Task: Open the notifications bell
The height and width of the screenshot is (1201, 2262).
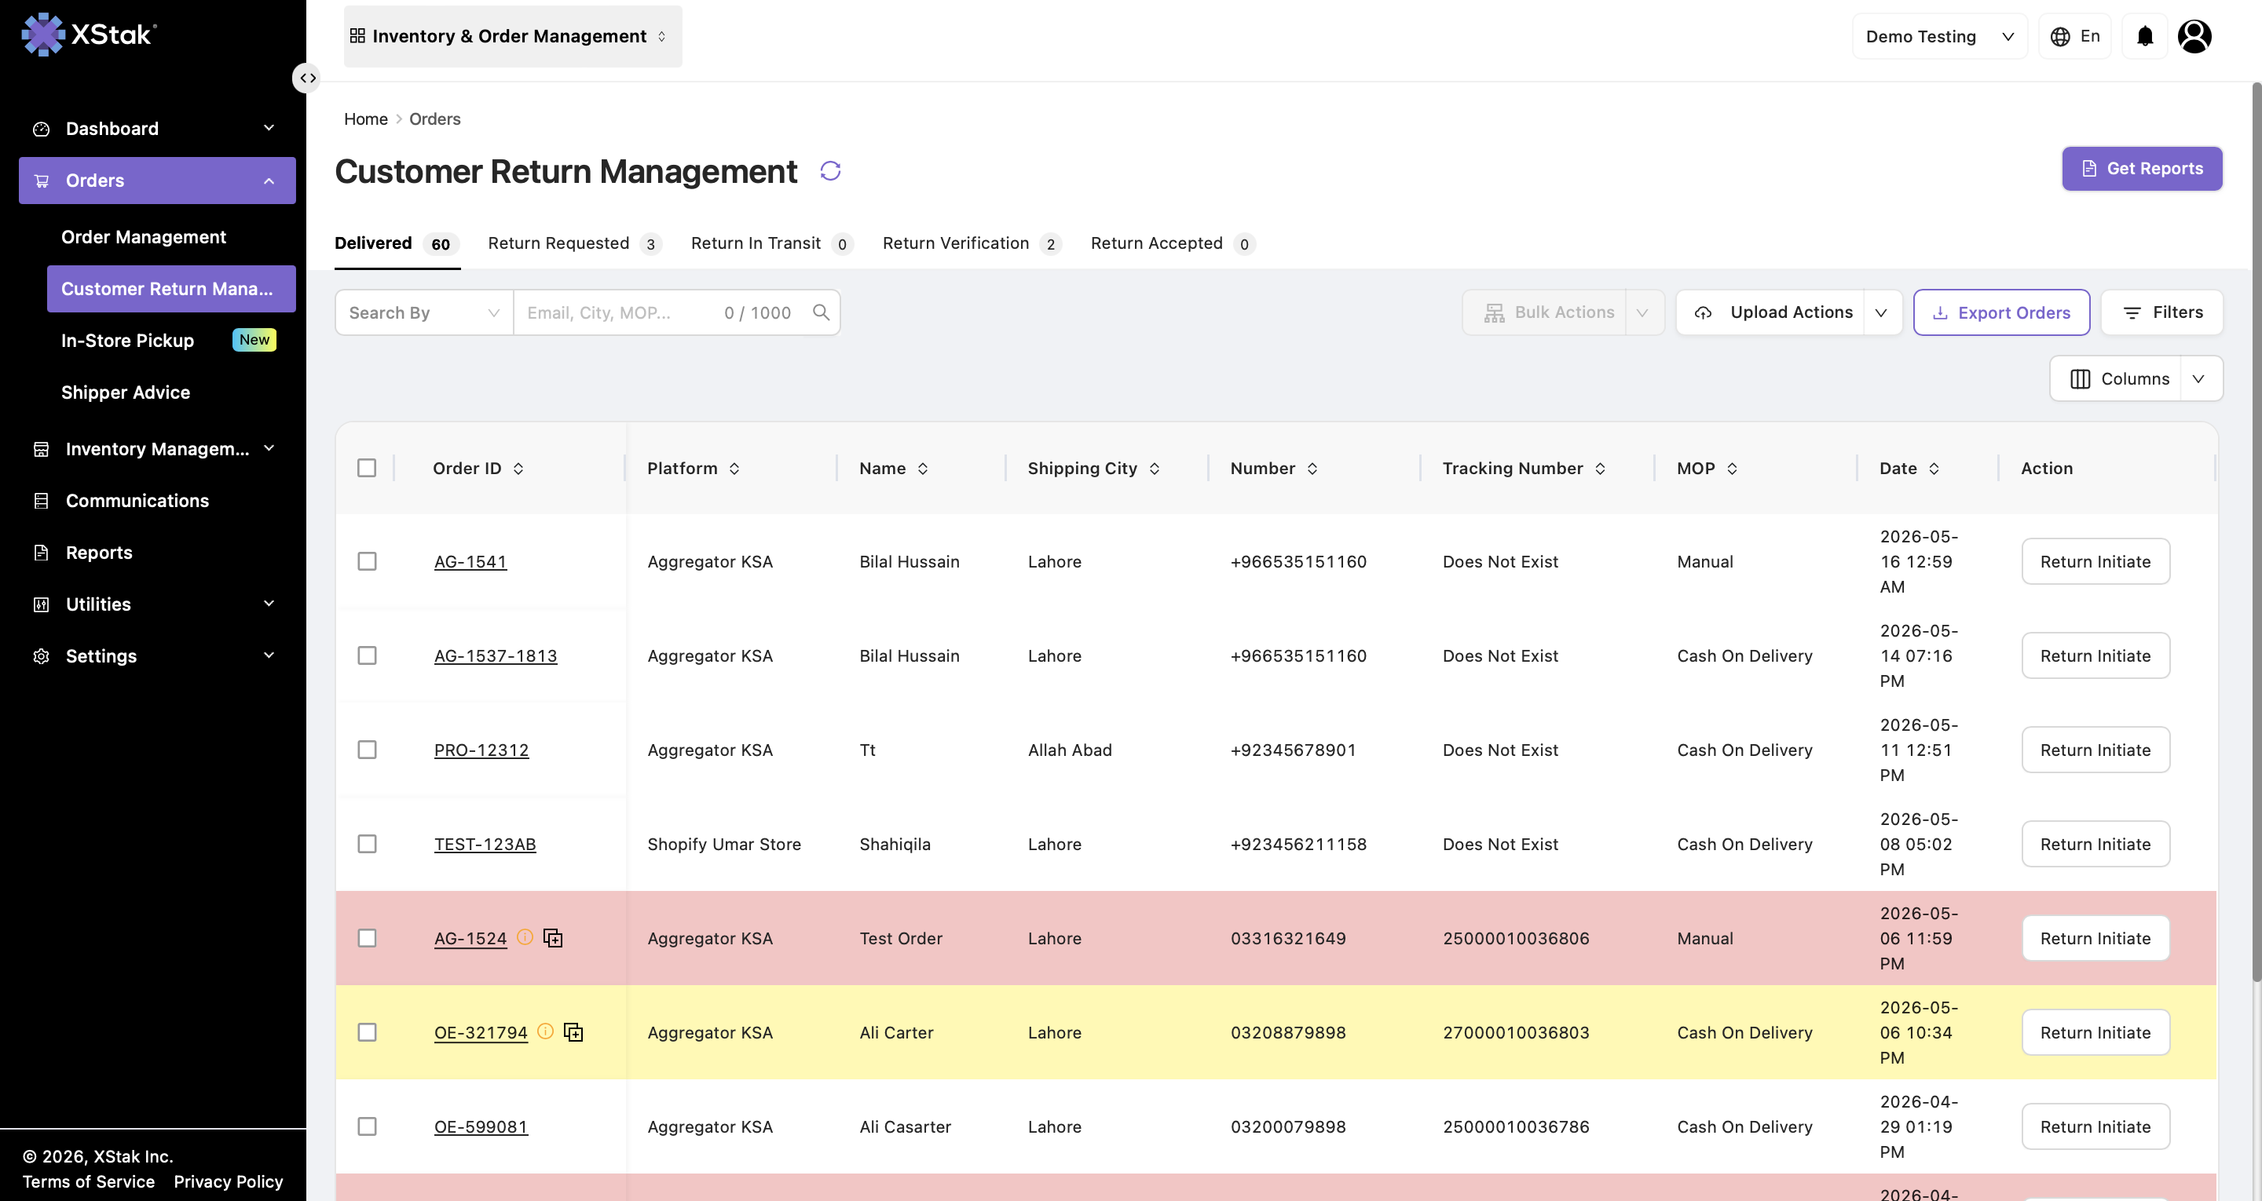Action: point(2144,36)
